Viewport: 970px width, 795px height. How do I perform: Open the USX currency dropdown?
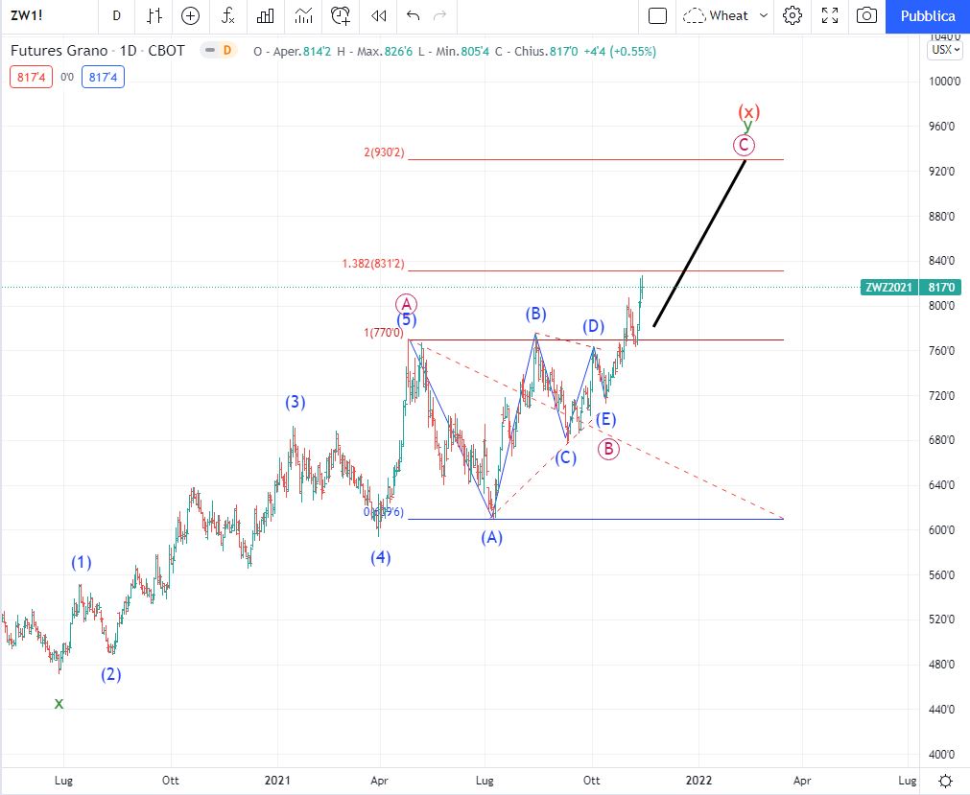click(x=945, y=50)
